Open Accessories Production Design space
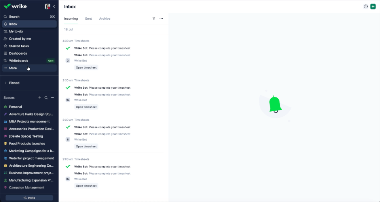 (29, 129)
